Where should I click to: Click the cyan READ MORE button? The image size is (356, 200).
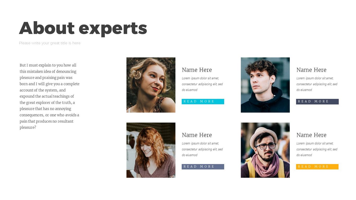coord(203,102)
